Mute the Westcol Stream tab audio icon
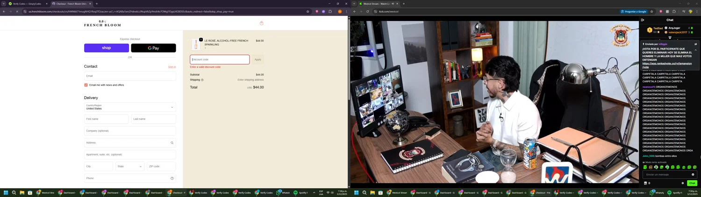Viewport: 701px width, 197px height. pos(393,4)
